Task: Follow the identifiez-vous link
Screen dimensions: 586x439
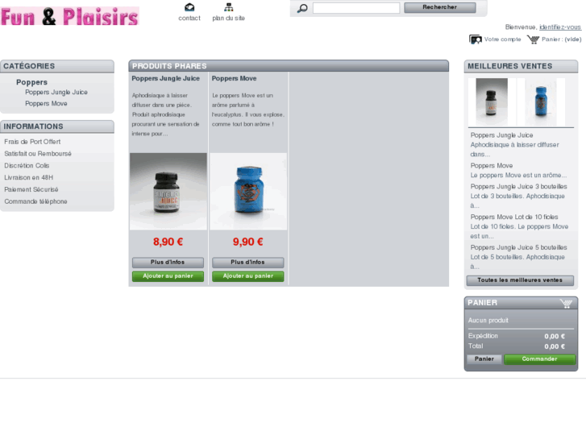Action: pos(560,27)
